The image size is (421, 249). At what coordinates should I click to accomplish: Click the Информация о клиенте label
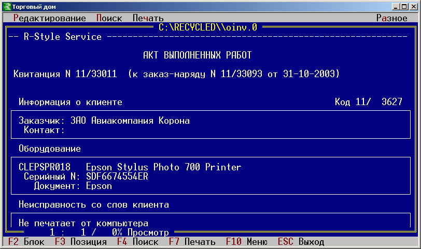(71, 102)
